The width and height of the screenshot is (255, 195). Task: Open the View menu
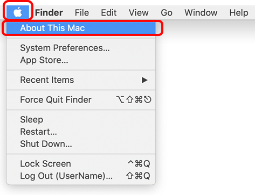click(139, 12)
